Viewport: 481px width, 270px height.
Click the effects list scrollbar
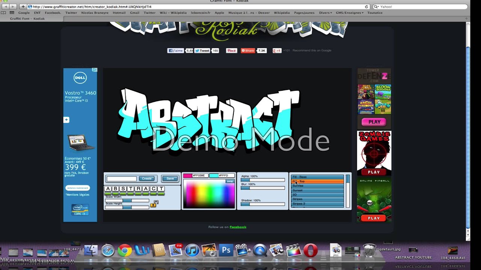[348, 191]
